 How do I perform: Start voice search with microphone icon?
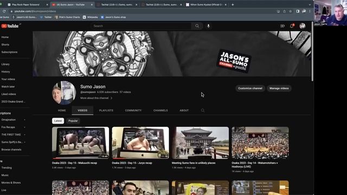208,26
